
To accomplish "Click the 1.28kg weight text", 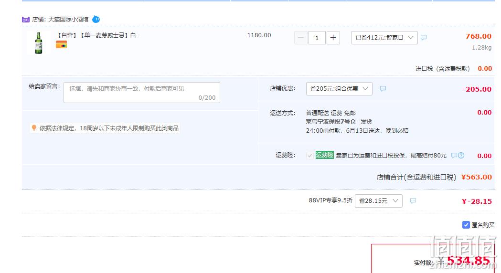I will [x=481, y=48].
